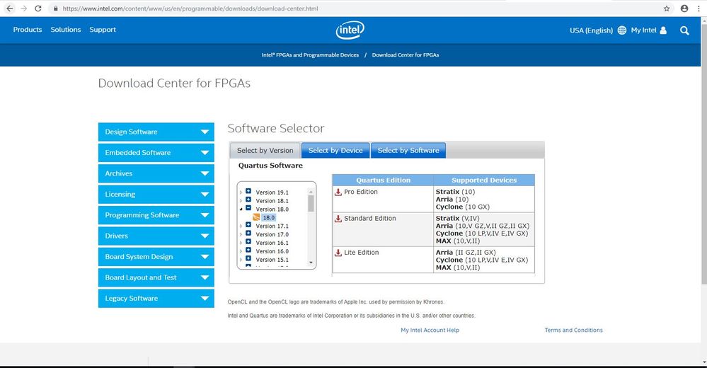Click the globe language icon
The width and height of the screenshot is (707, 368).
622,30
